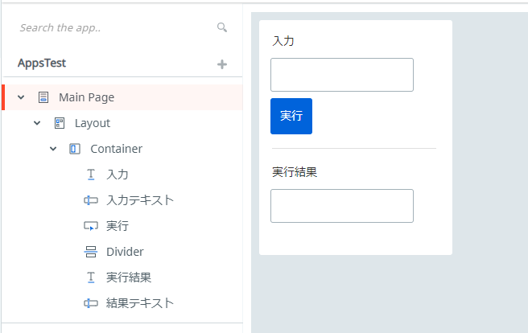
Task: Click the Main Page page icon
Action: tap(43, 97)
